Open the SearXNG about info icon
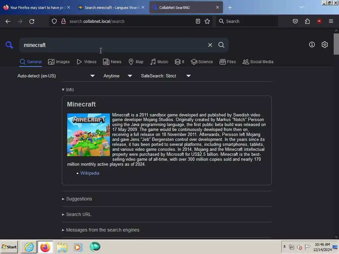The width and height of the screenshot is (339, 254). [x=312, y=45]
